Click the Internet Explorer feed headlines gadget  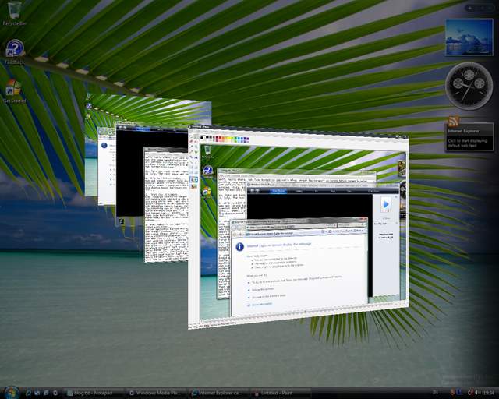tap(469, 137)
